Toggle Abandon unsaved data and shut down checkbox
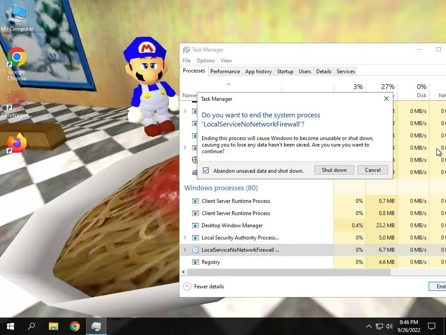 click(206, 171)
